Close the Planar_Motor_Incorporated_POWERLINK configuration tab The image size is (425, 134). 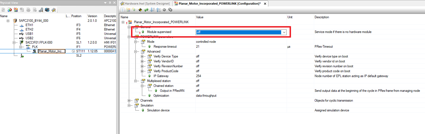(265, 3)
